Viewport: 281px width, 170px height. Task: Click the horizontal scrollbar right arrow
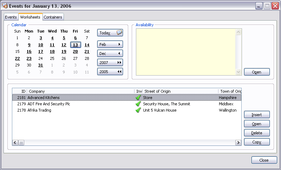point(238,143)
